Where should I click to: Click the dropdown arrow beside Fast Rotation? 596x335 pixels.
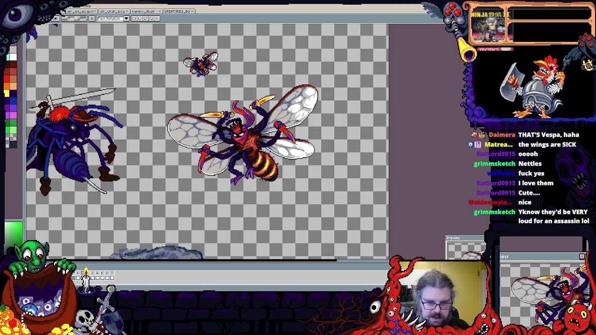click(126, 19)
